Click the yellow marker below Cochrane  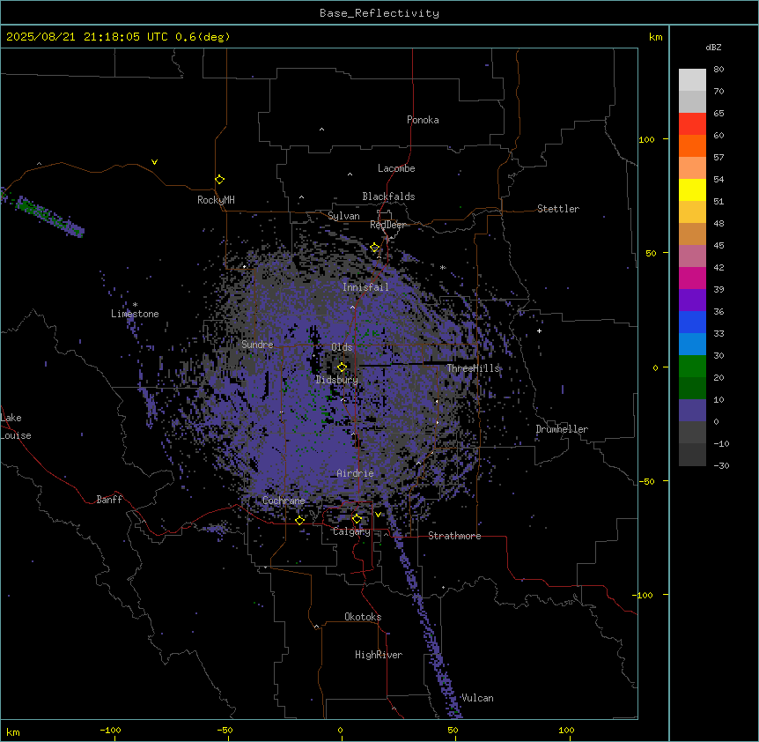coord(299,520)
